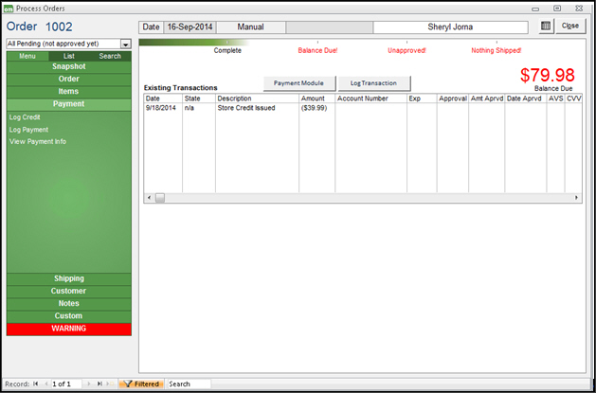
Task: Click the Process Orders title bar icon
Action: point(9,8)
